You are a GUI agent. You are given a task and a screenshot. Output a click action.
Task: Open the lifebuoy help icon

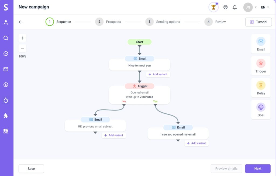225,7
